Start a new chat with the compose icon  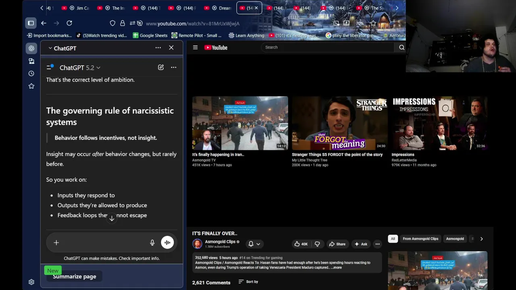click(161, 67)
